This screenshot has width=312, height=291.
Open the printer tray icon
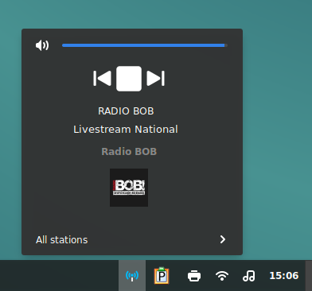[194, 276]
